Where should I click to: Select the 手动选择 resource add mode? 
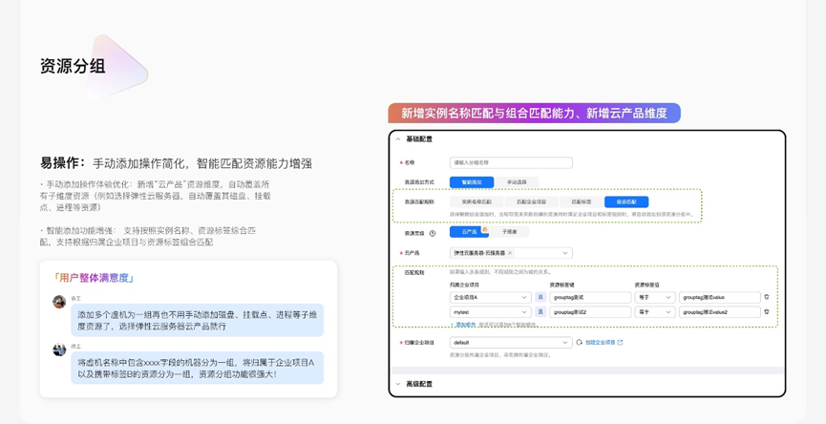pyautogui.click(x=517, y=182)
